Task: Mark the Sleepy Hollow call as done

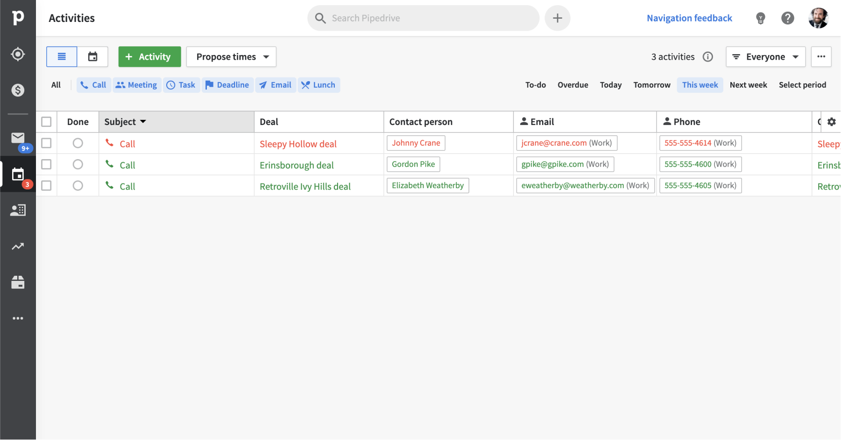Action: point(78,143)
